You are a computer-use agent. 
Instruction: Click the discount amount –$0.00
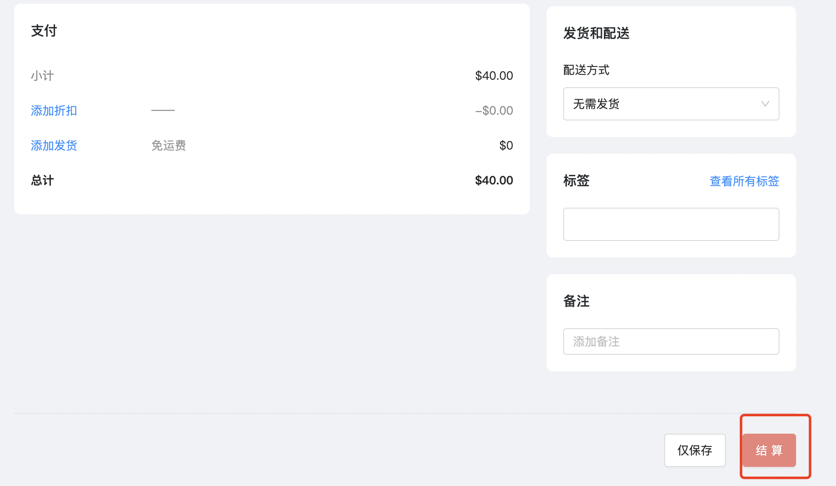click(494, 110)
